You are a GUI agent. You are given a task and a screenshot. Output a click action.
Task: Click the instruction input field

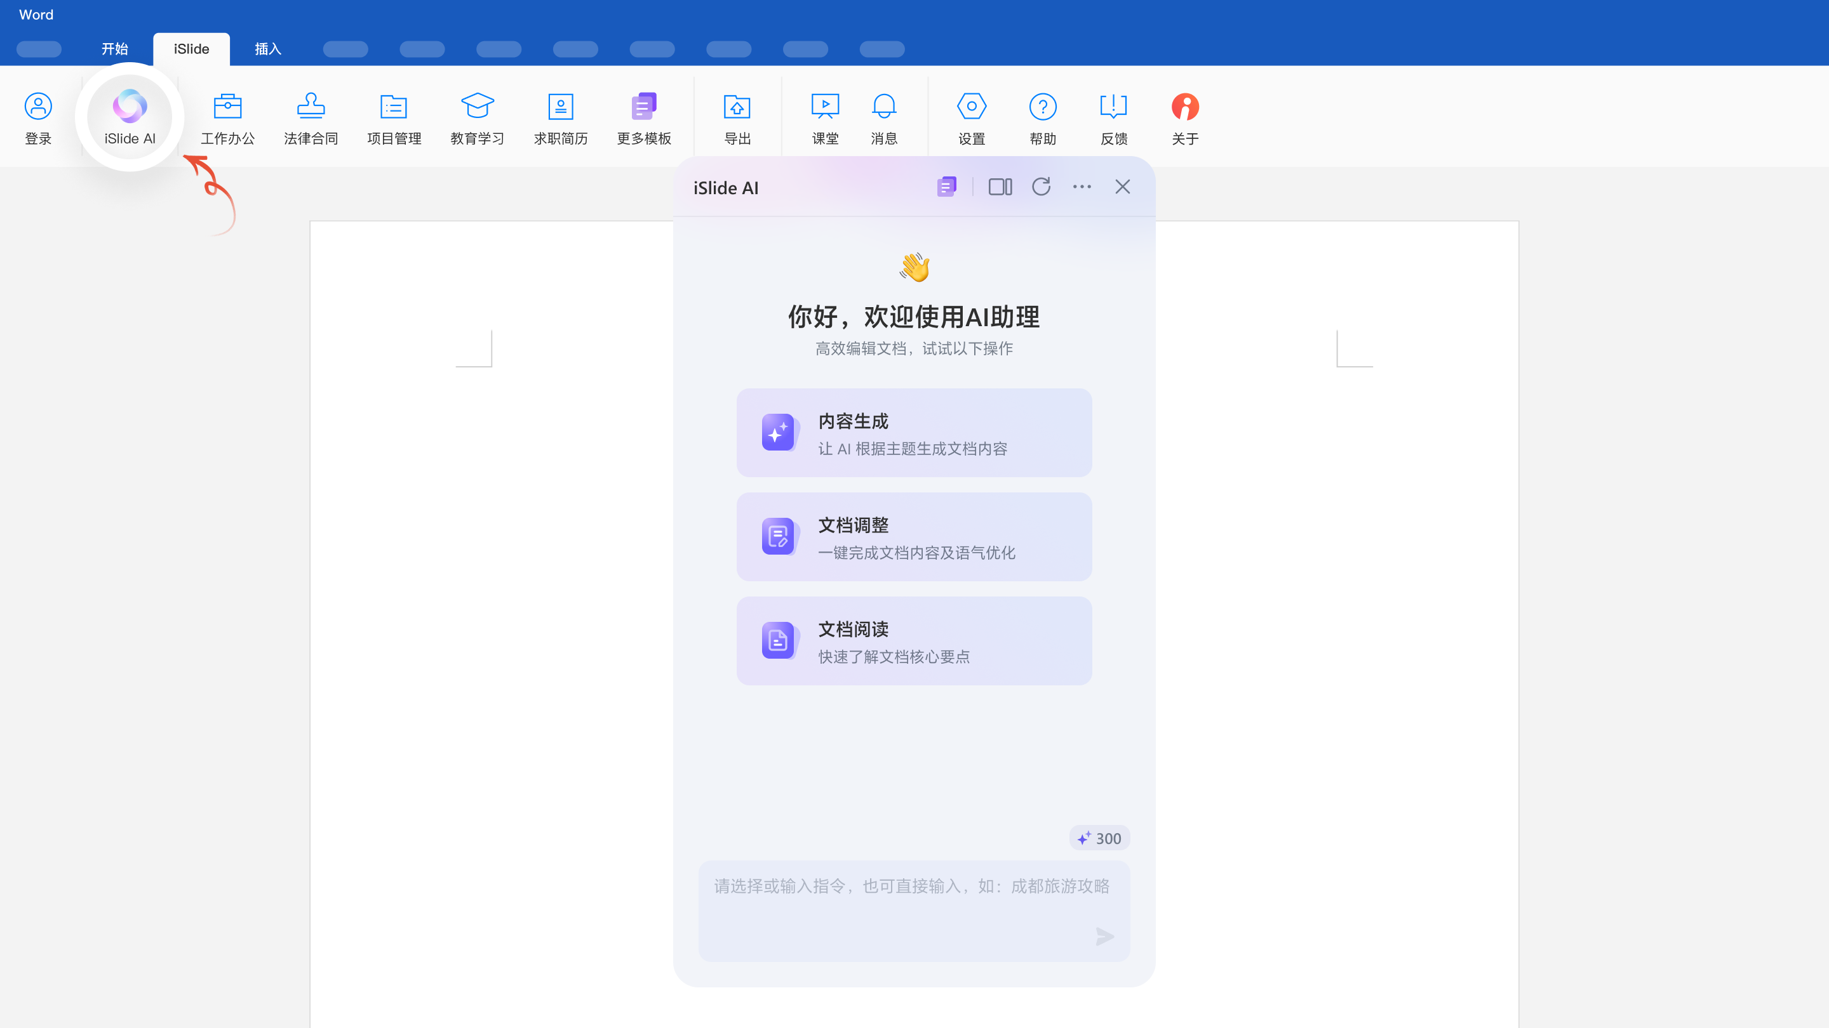tap(914, 911)
